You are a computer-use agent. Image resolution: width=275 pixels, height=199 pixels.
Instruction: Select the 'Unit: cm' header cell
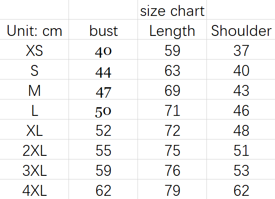click(x=34, y=31)
